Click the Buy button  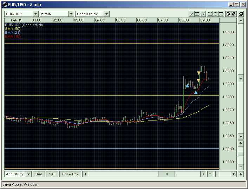click(39, 174)
